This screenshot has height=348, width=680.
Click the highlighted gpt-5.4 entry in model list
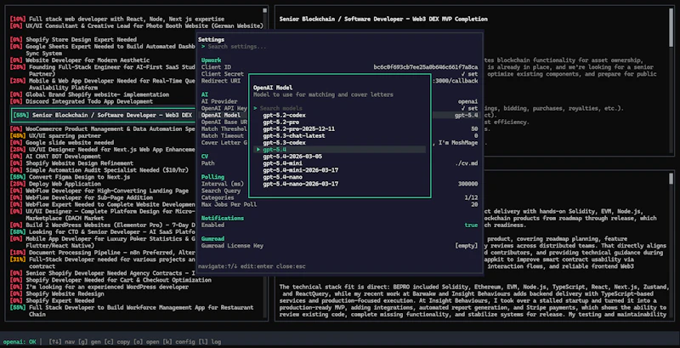point(339,150)
